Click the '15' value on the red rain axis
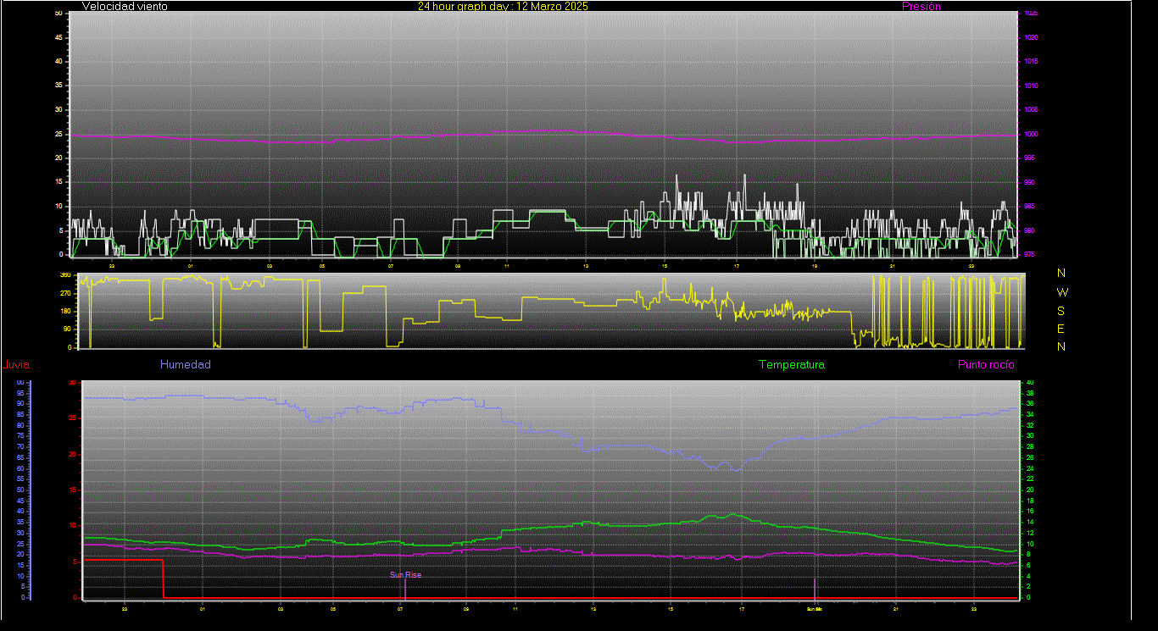 (75, 490)
